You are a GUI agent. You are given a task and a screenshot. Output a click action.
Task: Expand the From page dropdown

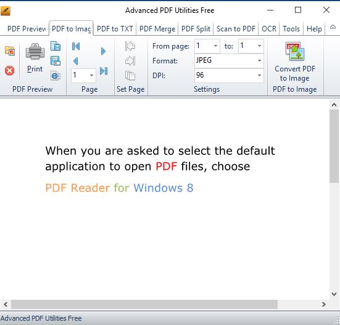215,46
